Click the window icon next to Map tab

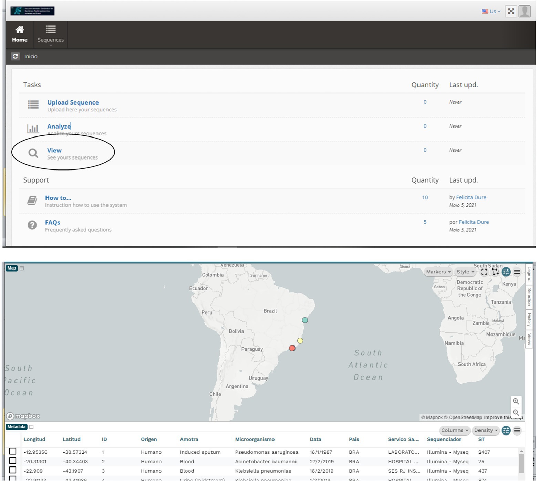[22, 268]
